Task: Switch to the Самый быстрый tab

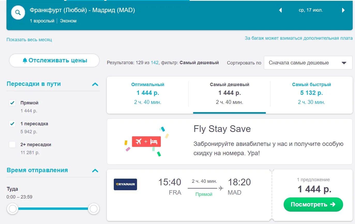Action: tap(311, 93)
